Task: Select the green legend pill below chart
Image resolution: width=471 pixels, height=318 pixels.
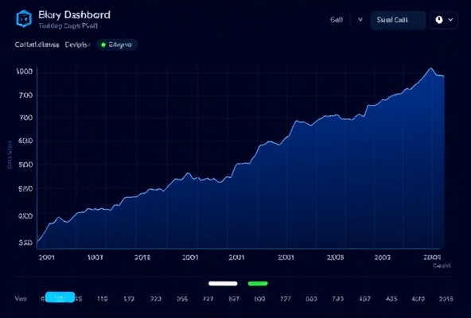Action: (258, 284)
